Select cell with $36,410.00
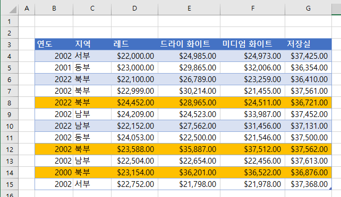The height and width of the screenshot is (197, 341). click(308, 79)
